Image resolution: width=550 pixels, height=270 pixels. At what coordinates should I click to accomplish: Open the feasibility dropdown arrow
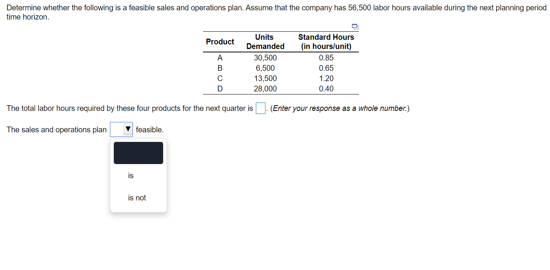coord(128,129)
